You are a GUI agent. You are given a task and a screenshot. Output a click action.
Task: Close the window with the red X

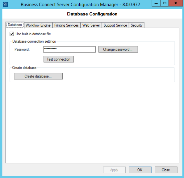pyautogui.click(x=176, y=3)
